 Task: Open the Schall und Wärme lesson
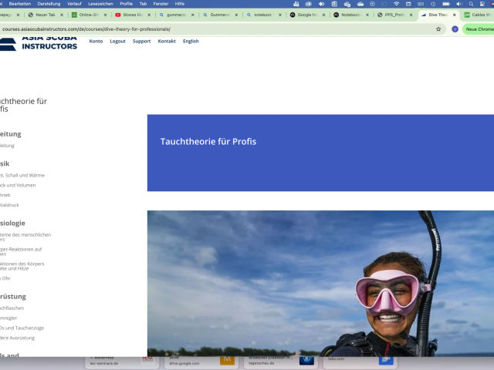22,175
